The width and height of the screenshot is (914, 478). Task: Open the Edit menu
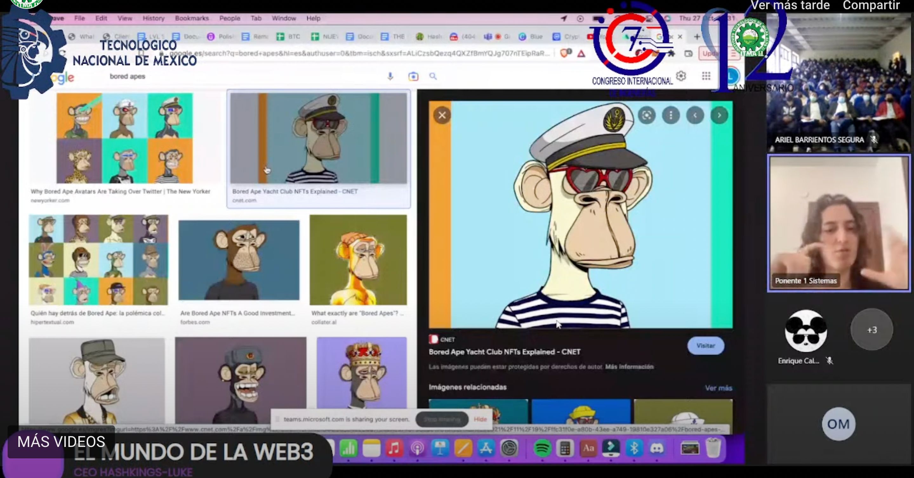click(x=101, y=18)
